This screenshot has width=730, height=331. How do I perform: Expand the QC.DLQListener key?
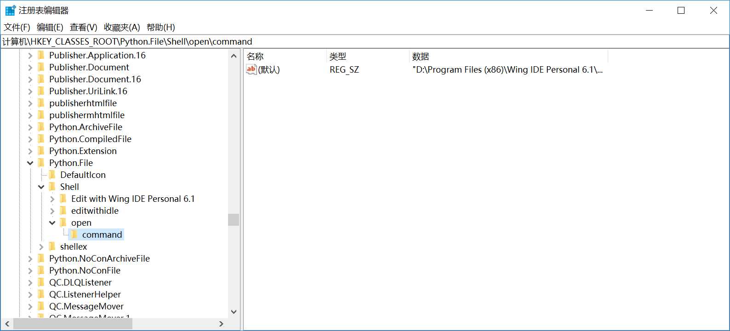click(30, 283)
